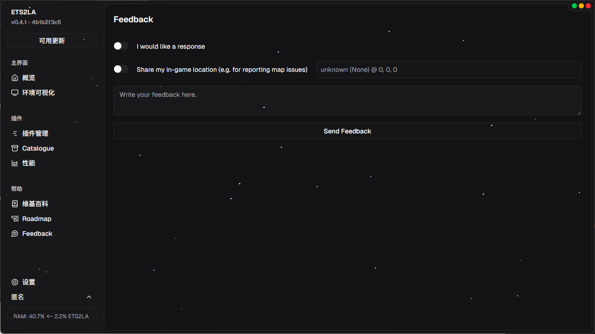Click the Roadmap signpost icon
The height and width of the screenshot is (334, 595).
click(x=15, y=219)
